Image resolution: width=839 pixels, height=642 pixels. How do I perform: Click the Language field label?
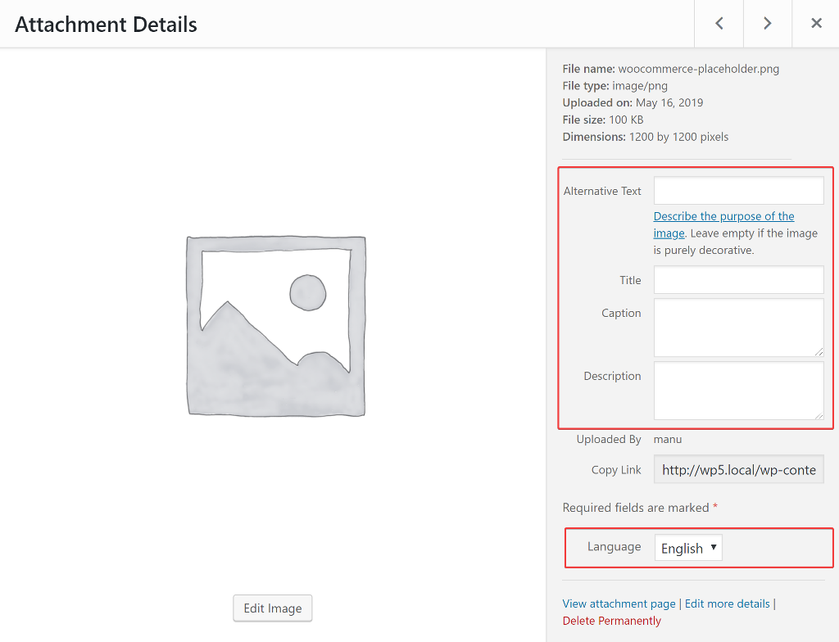click(x=614, y=546)
